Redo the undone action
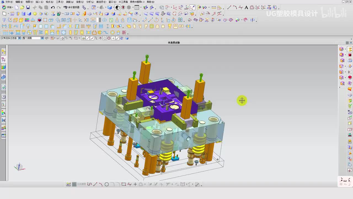Screen dimensions: 353x199 tap(58, 7)
